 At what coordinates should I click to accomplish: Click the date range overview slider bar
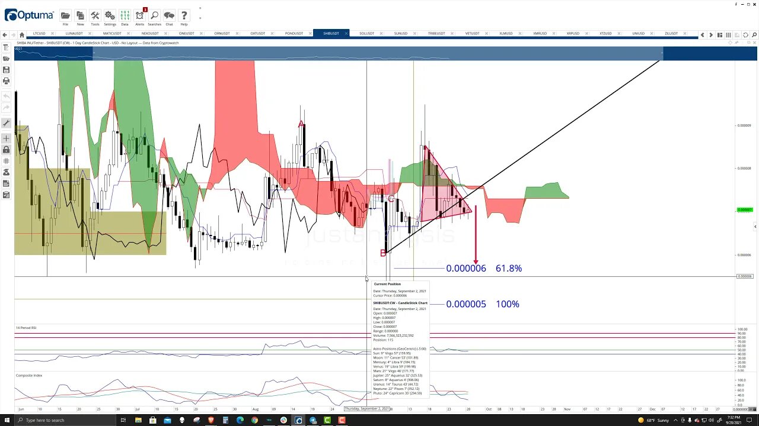377,54
